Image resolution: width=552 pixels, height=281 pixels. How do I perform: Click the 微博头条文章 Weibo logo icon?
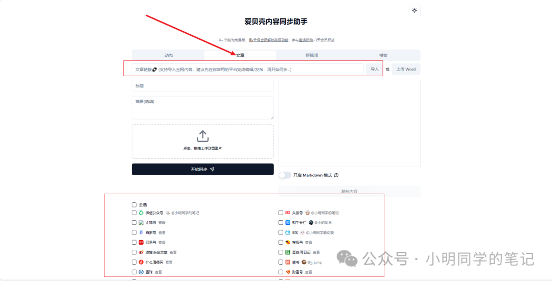[x=141, y=252]
